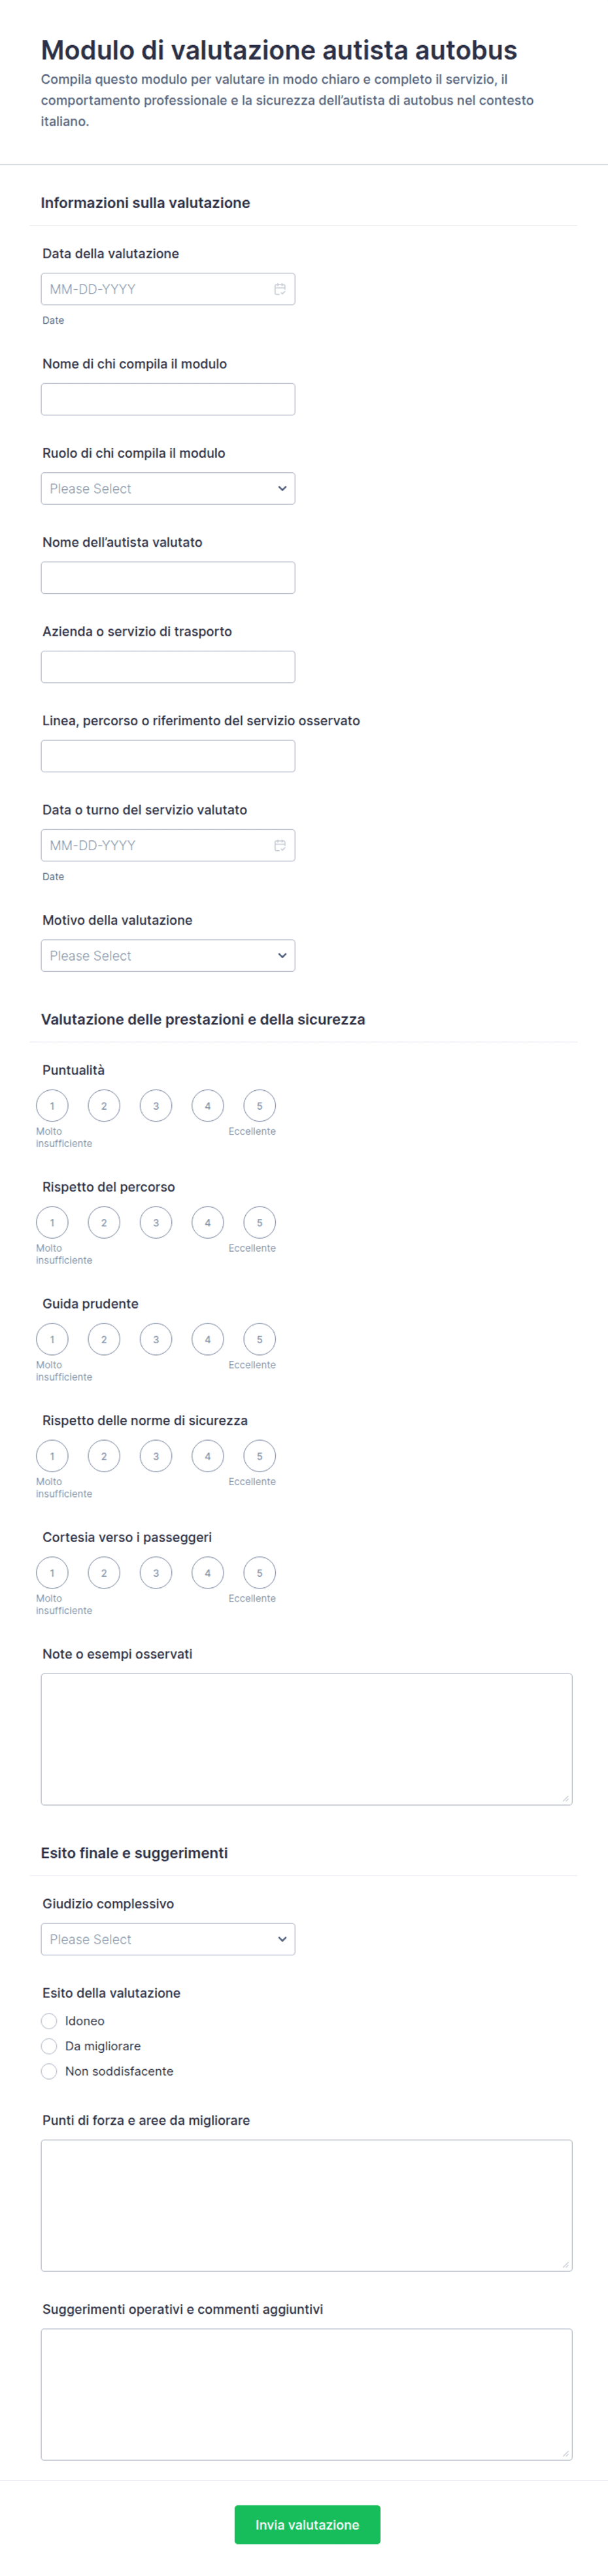This screenshot has width=608, height=2576.
Task: Click Azienda o servizio di trasporto input
Action: 168,666
